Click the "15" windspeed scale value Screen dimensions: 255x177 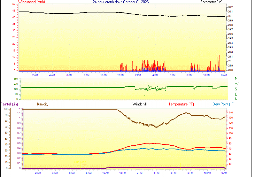click(14, 50)
